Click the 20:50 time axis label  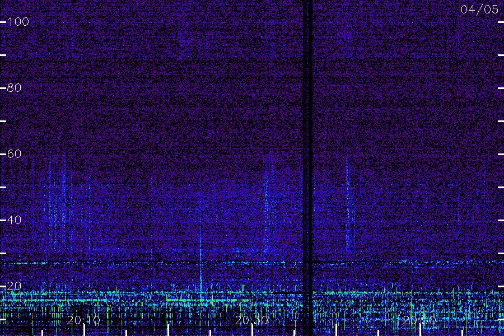[419, 320]
